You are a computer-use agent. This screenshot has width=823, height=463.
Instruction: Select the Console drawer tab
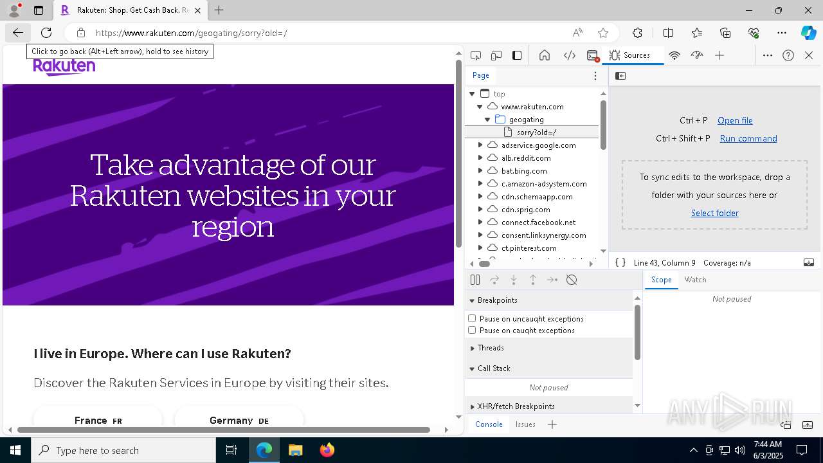489,424
